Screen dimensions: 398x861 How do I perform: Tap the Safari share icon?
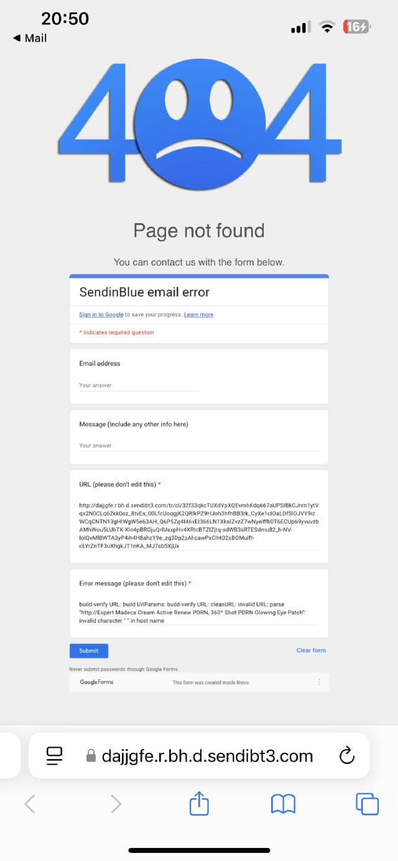(198, 804)
